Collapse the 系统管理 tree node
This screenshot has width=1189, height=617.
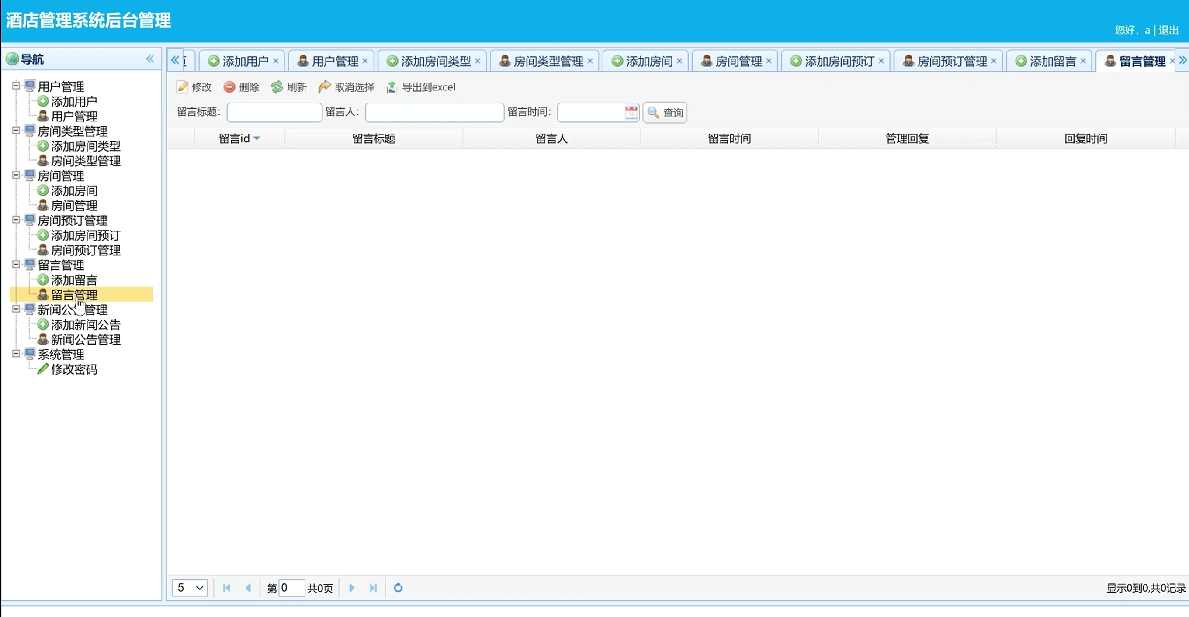[x=16, y=354]
